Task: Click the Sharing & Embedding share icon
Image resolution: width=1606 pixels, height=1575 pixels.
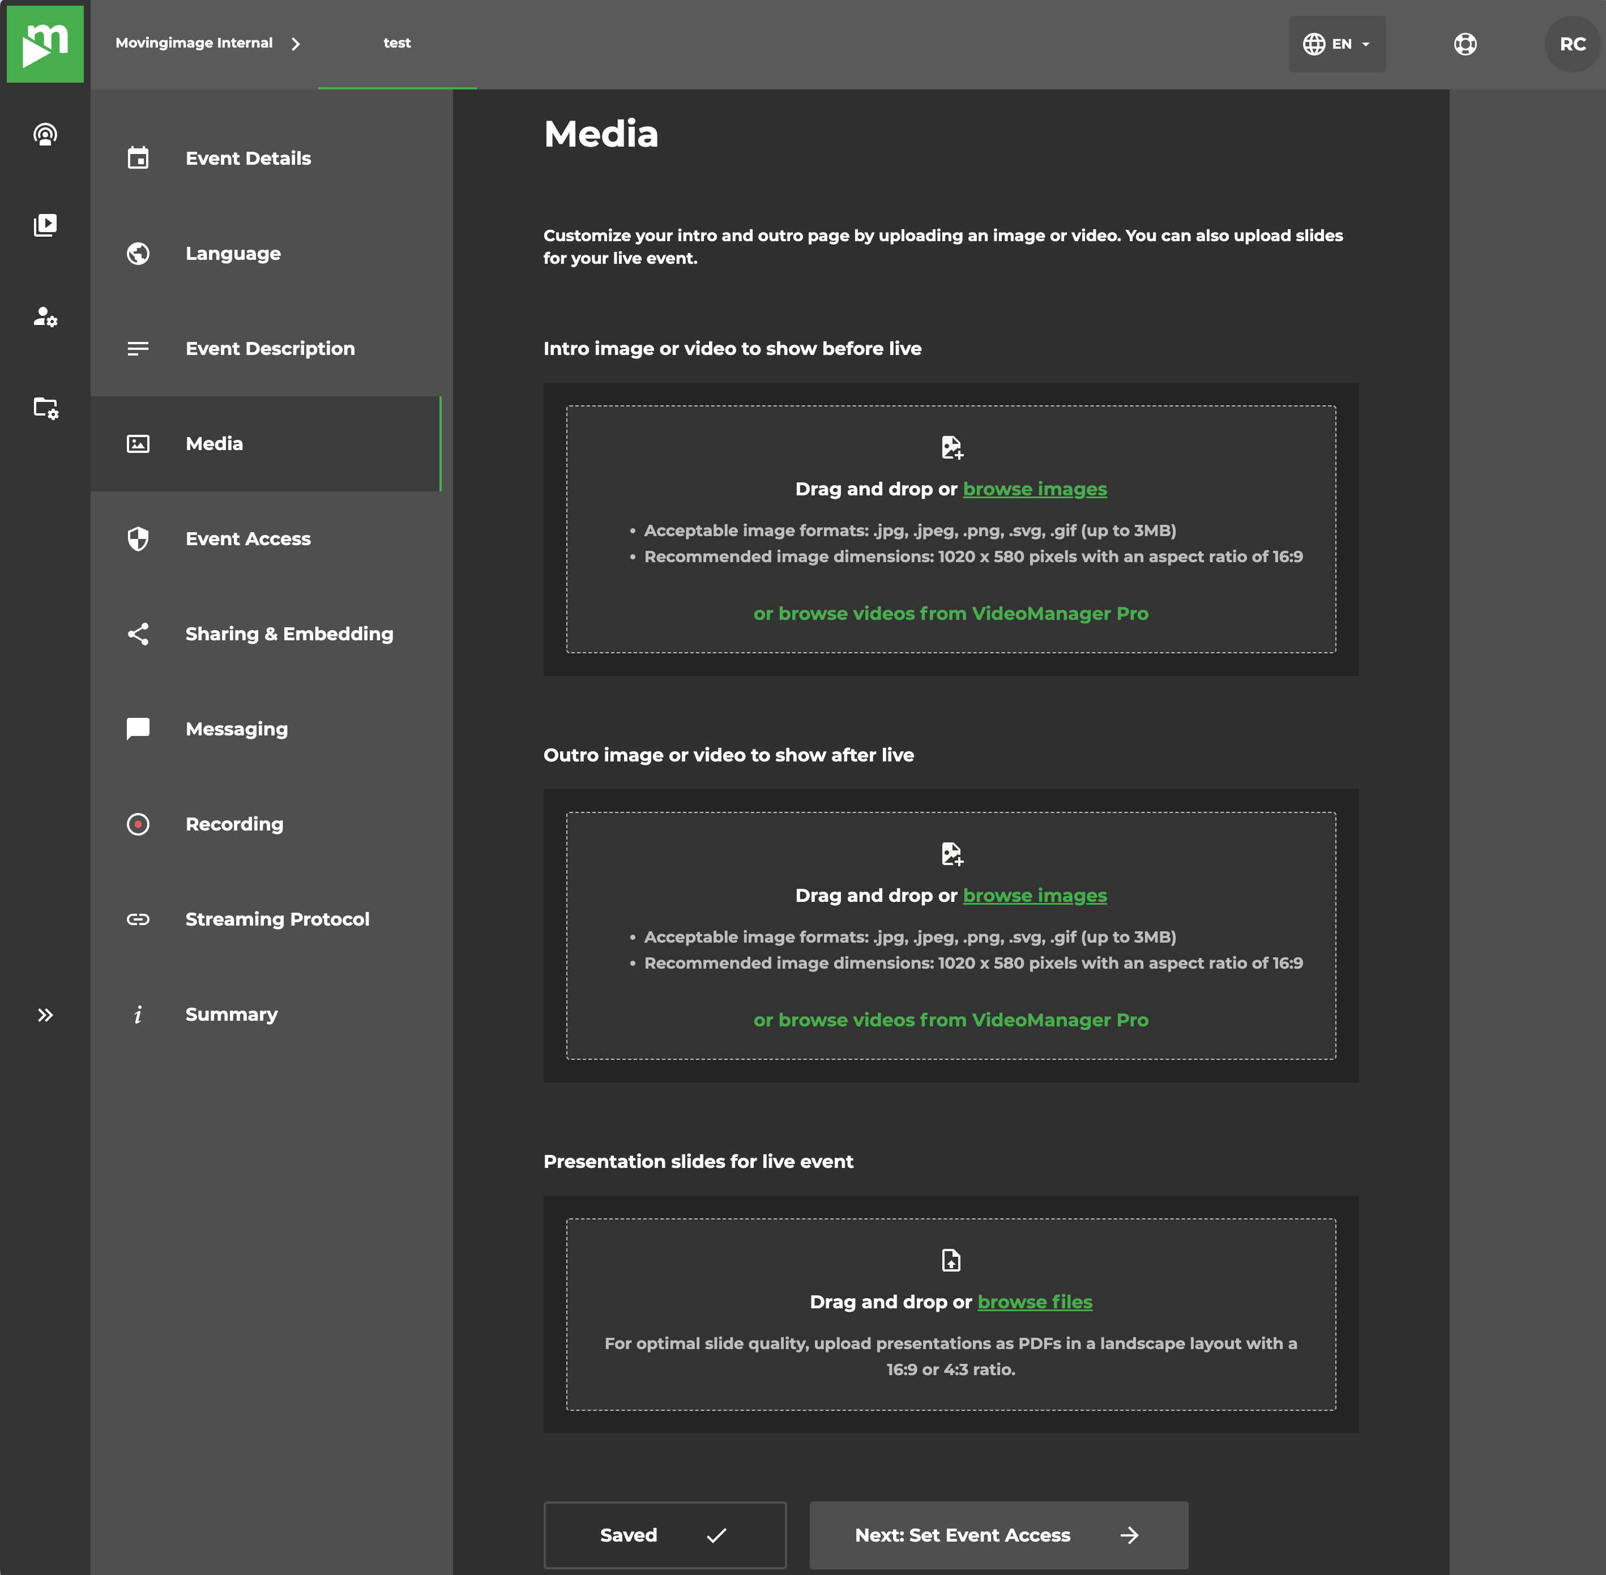Action: [138, 634]
